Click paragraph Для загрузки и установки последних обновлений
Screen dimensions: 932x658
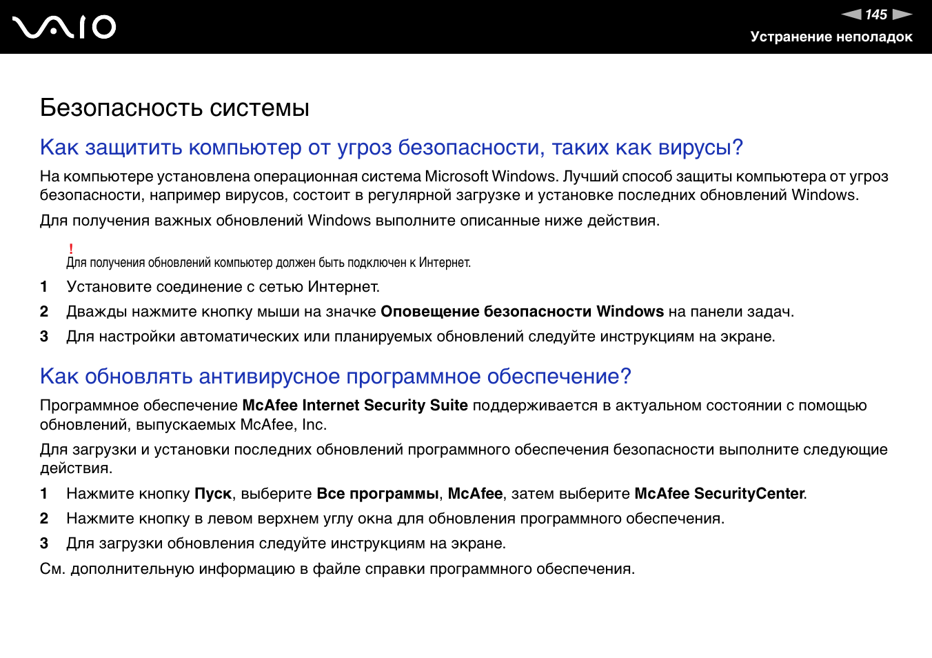pyautogui.click(x=464, y=459)
